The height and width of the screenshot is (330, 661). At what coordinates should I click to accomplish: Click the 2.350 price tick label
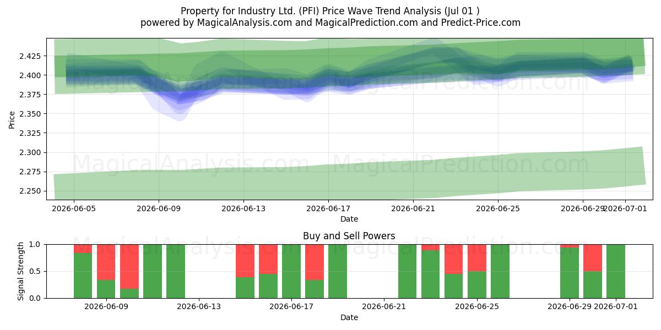31,114
